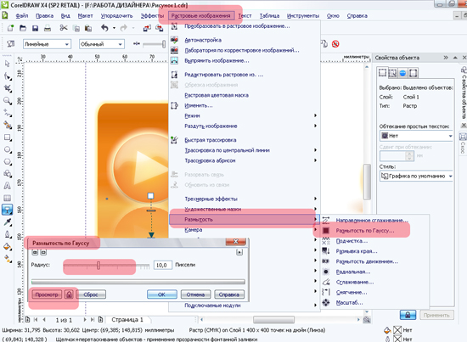Click the Paste toolbar icon
Image resolution: width=467 pixels, height=342 pixels.
88,28
